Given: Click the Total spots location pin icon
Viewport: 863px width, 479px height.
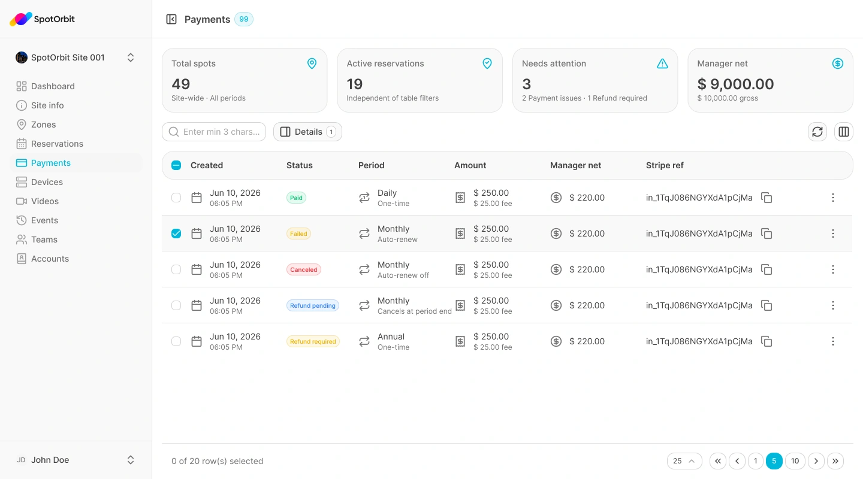Looking at the screenshot, I should coord(312,63).
